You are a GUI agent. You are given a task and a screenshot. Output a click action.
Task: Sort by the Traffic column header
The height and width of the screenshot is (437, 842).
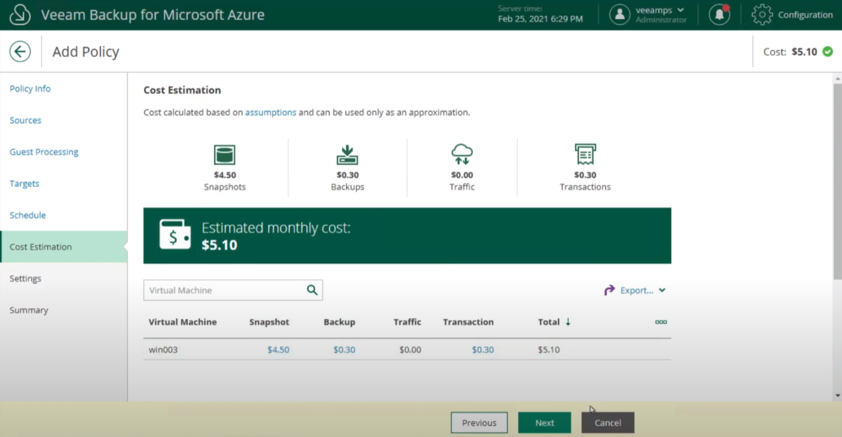pos(407,322)
